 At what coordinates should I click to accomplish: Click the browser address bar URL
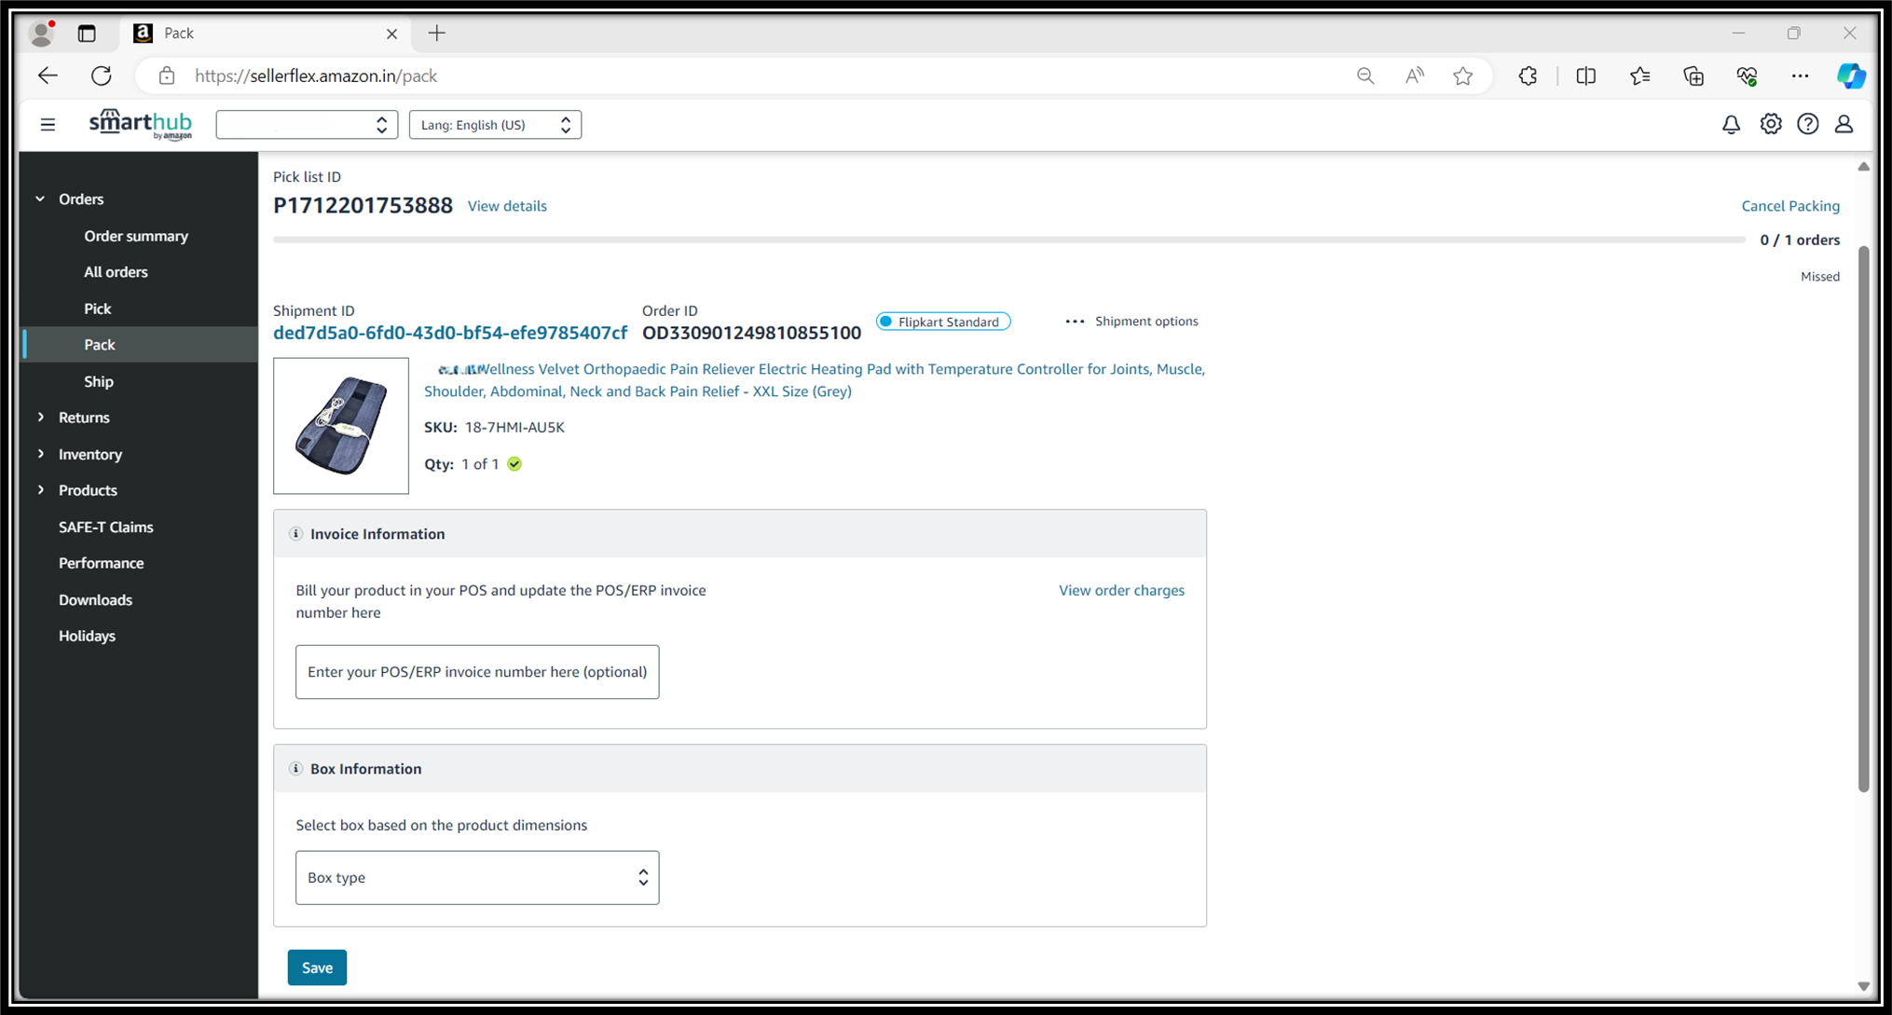pos(316,76)
